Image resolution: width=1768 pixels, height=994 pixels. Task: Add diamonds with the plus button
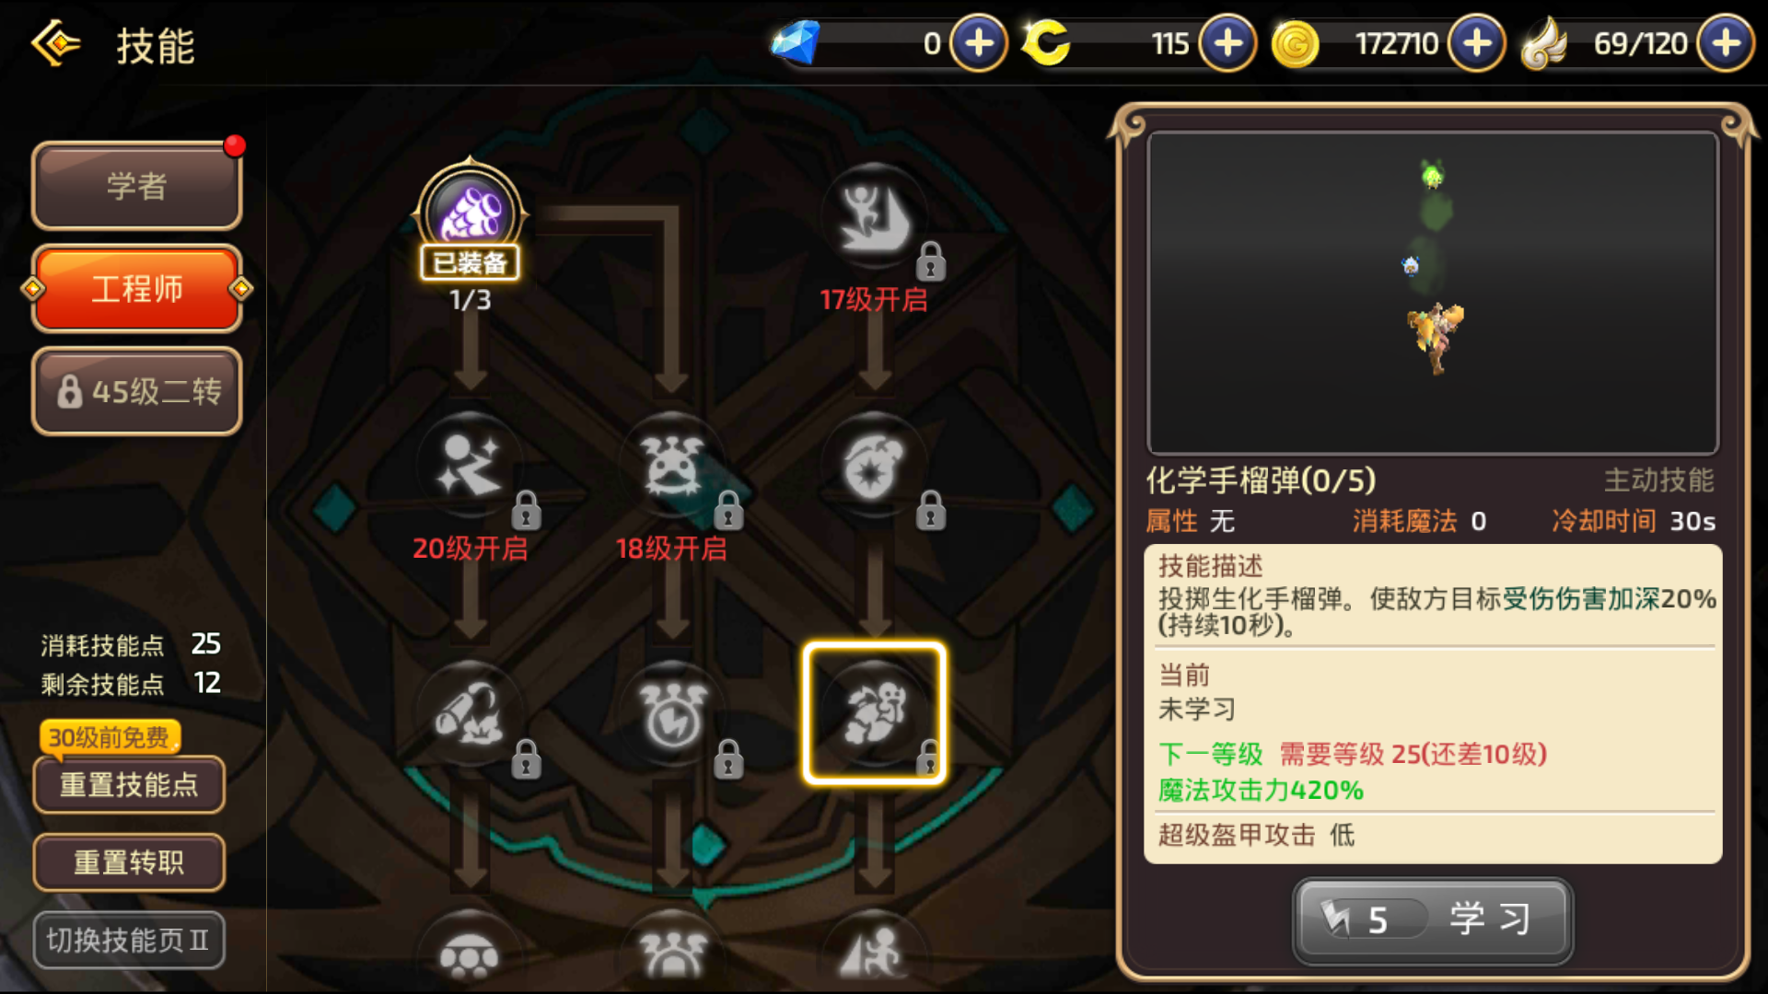[x=979, y=43]
